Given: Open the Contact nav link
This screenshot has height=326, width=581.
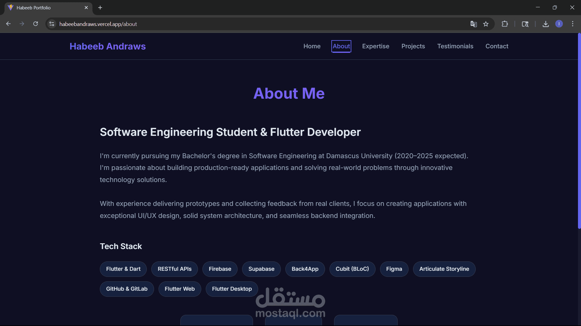Looking at the screenshot, I should click(x=497, y=46).
